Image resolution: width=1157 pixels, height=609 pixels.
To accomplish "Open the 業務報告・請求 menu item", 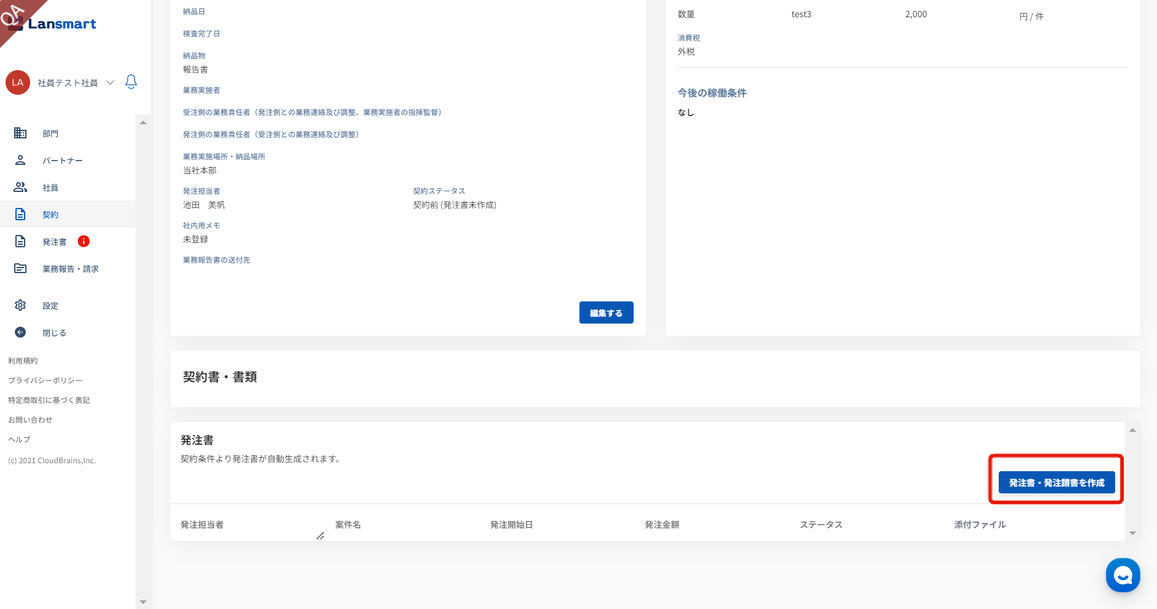I will point(68,269).
